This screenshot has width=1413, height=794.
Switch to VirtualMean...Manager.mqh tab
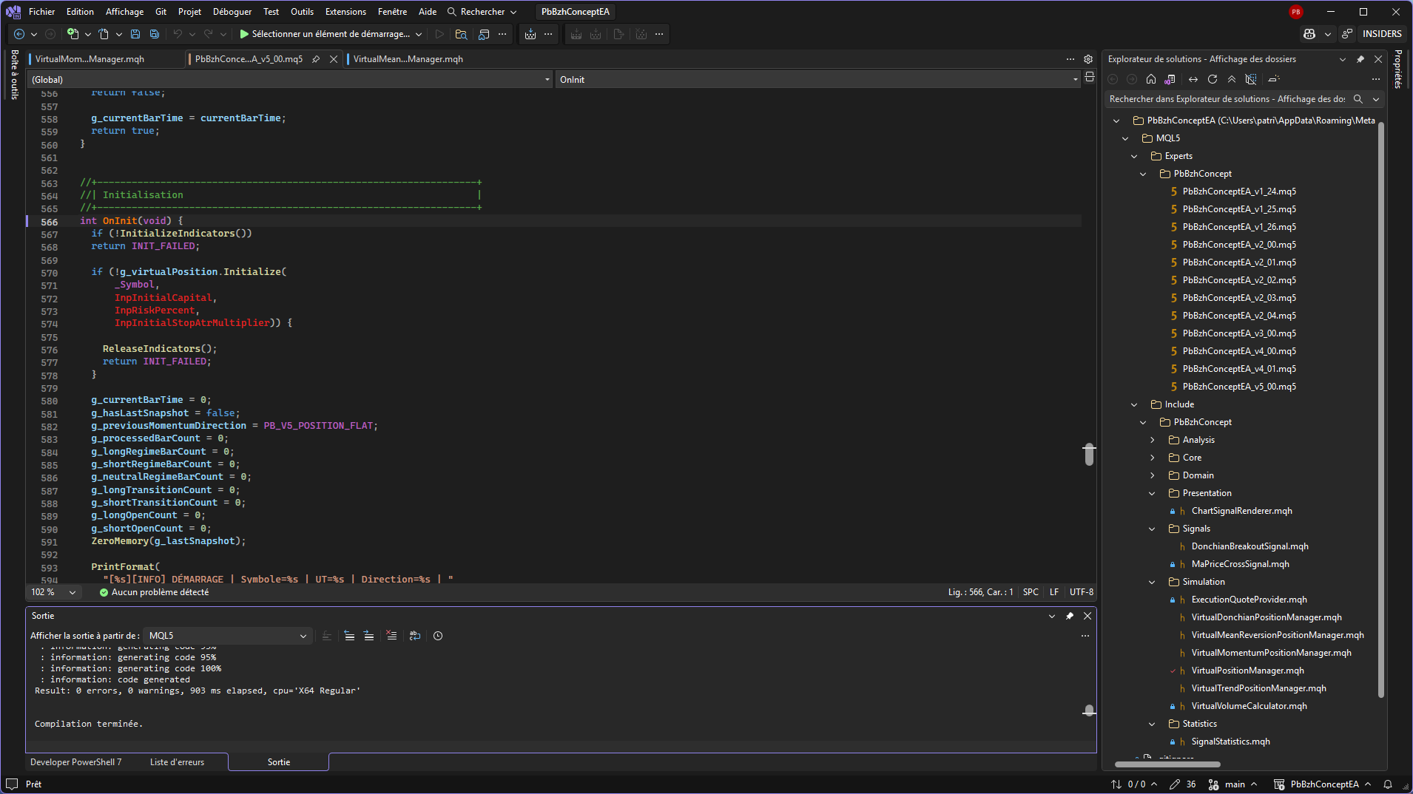pos(408,59)
